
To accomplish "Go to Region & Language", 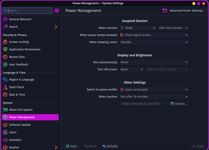I will pos(22,80).
